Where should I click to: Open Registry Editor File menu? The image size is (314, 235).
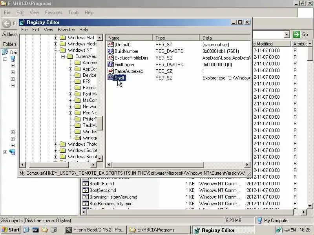(24, 30)
